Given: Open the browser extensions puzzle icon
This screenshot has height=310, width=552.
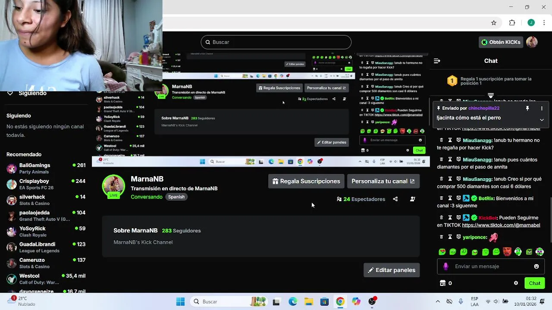Looking at the screenshot, I should 512,23.
